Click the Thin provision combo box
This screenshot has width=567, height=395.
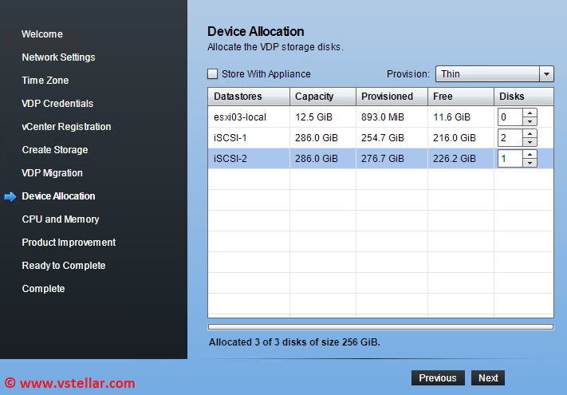coord(486,74)
